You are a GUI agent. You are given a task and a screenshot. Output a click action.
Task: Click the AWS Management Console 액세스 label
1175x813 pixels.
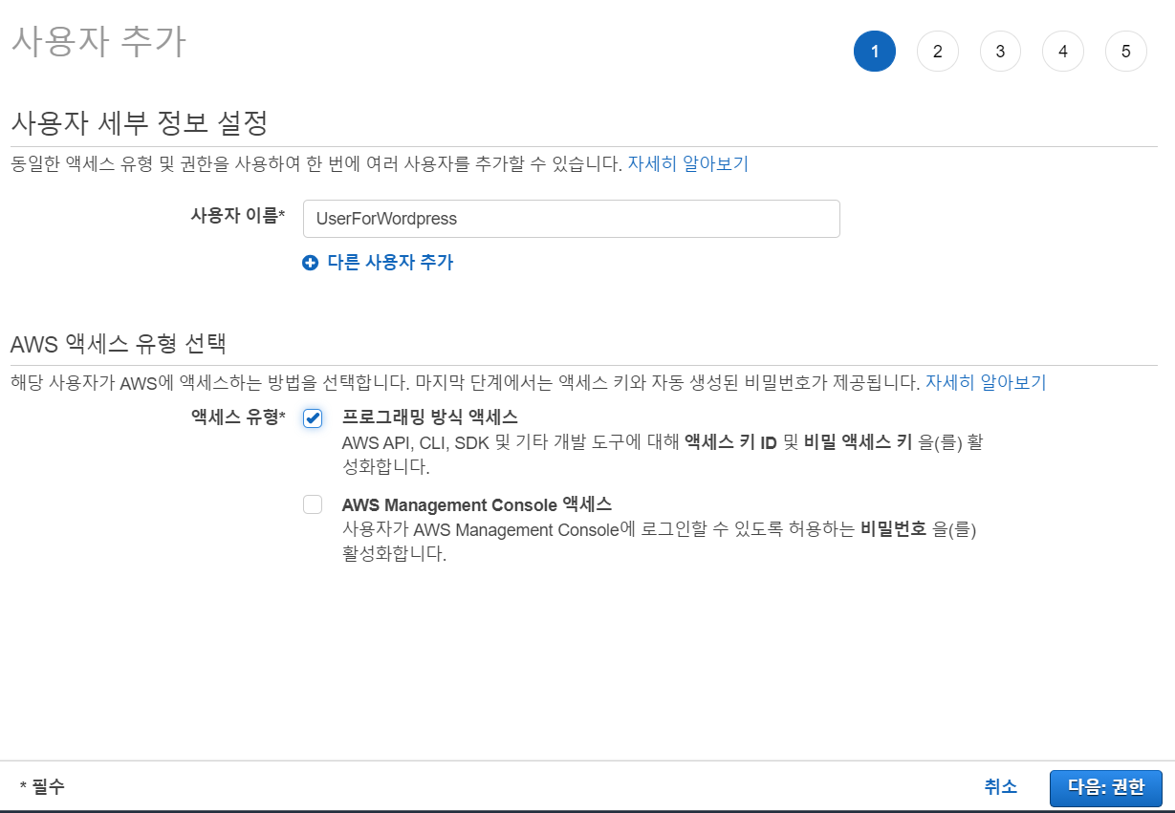[x=476, y=504]
